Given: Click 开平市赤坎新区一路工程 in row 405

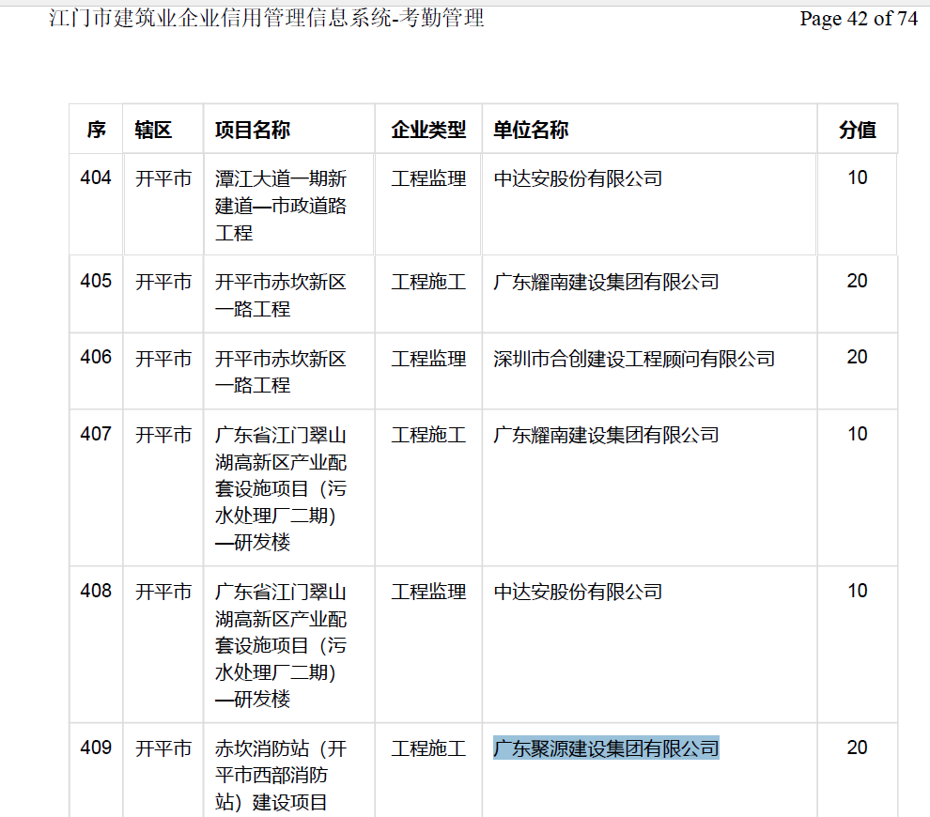Looking at the screenshot, I should [x=281, y=295].
